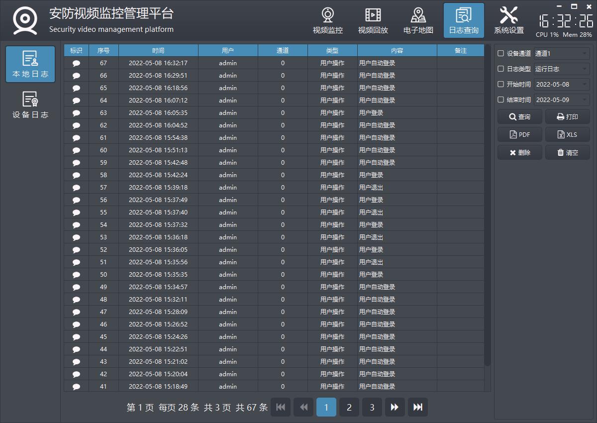Export logs with the PDF button
The image size is (597, 423).
[519, 135]
